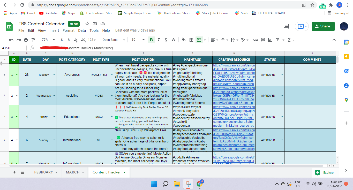Open the Format menu
This screenshot has width=353, height=190.
pos(69,31)
